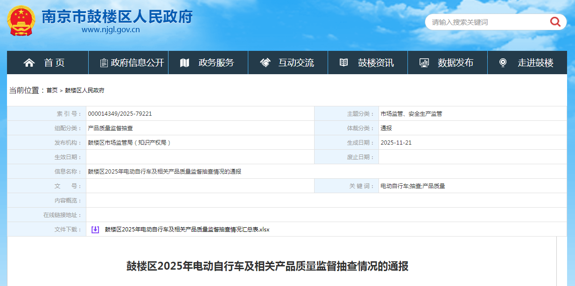Image resolution: width=575 pixels, height=286 pixels.
Task: Open the 走进鼓楼 menu
Action: point(535,63)
